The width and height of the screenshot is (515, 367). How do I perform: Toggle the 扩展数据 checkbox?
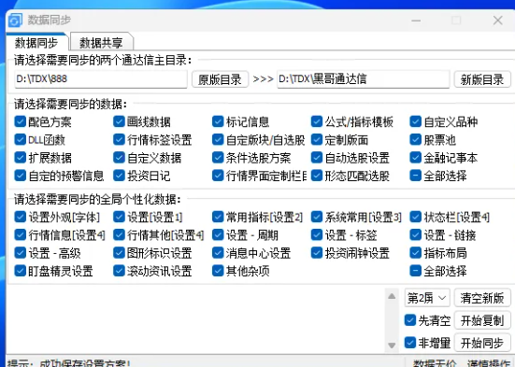click(x=21, y=158)
